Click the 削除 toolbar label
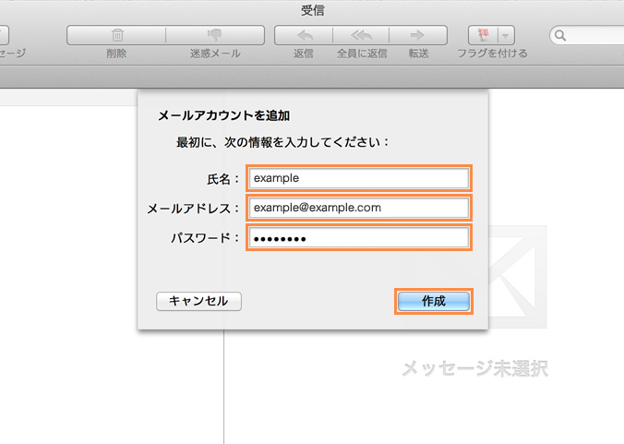Screen dimensions: 624x444 (x=116, y=54)
